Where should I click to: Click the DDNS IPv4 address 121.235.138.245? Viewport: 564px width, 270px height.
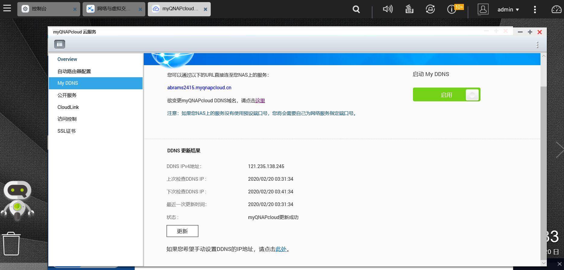point(266,166)
